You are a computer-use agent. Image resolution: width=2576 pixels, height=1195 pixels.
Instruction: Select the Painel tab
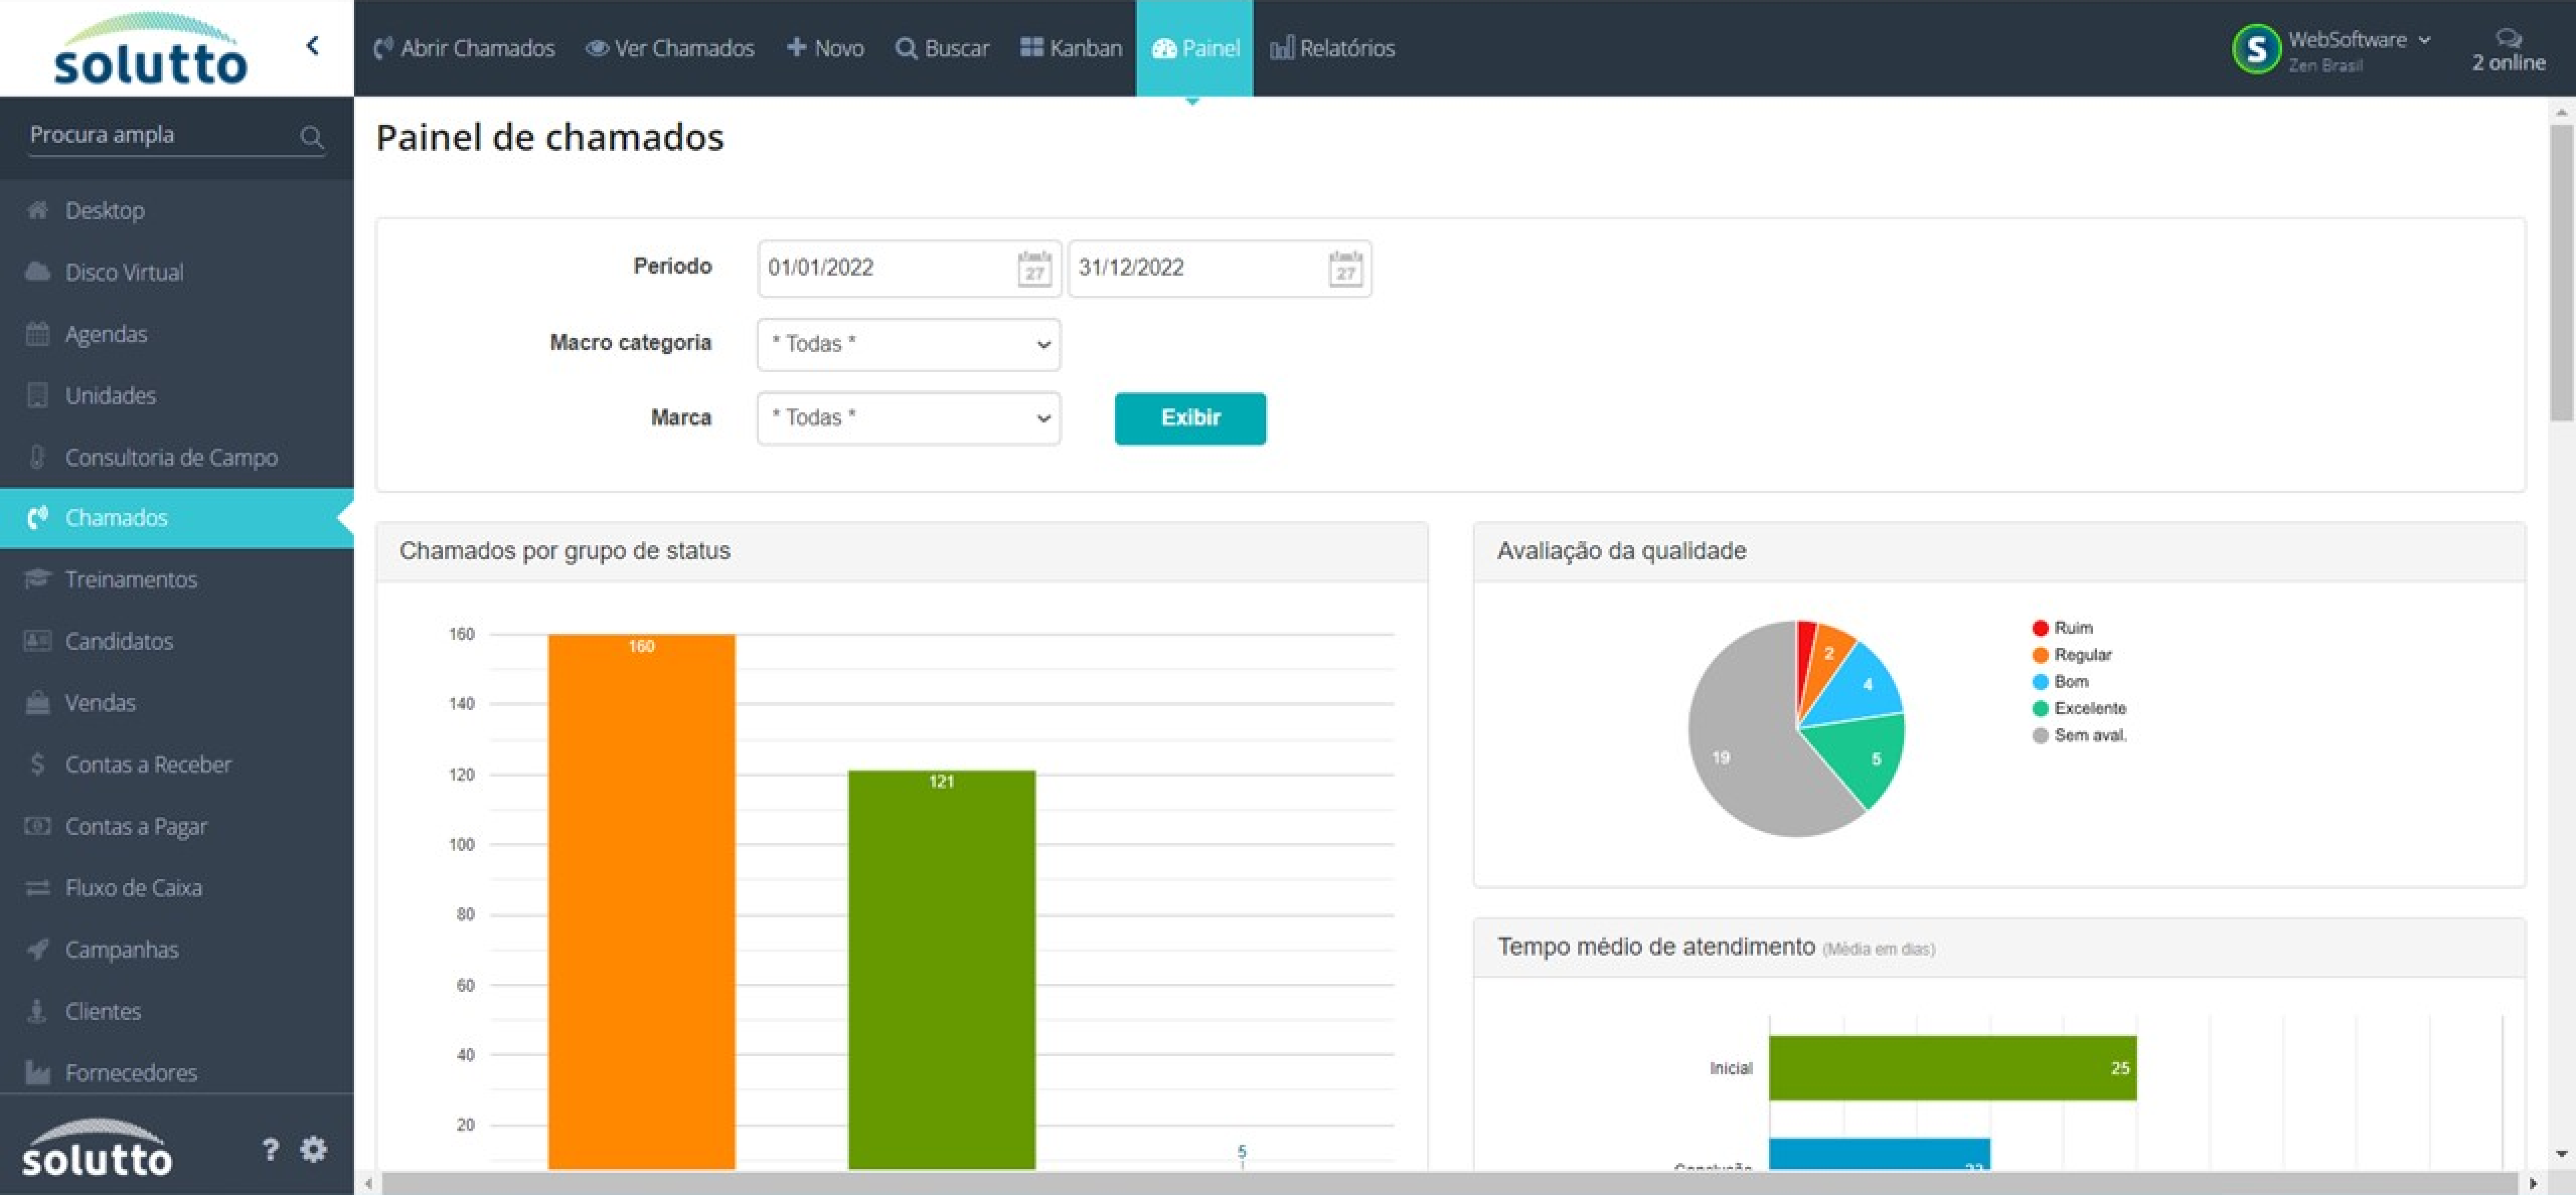[1194, 48]
